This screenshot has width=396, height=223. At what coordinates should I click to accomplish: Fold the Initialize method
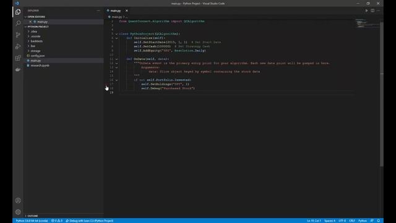click(x=117, y=38)
